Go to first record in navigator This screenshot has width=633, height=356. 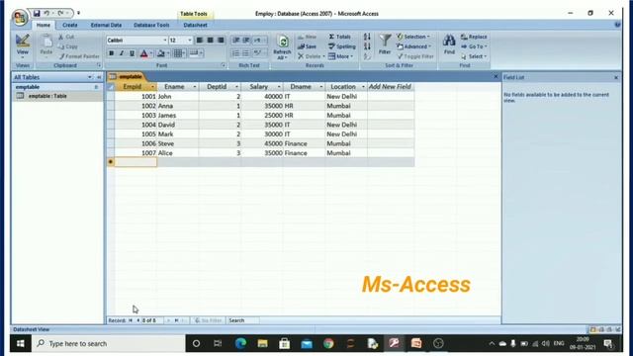131,320
